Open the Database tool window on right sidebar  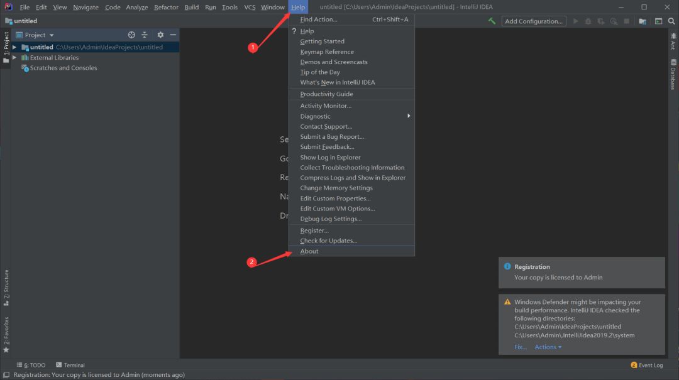[x=673, y=75]
